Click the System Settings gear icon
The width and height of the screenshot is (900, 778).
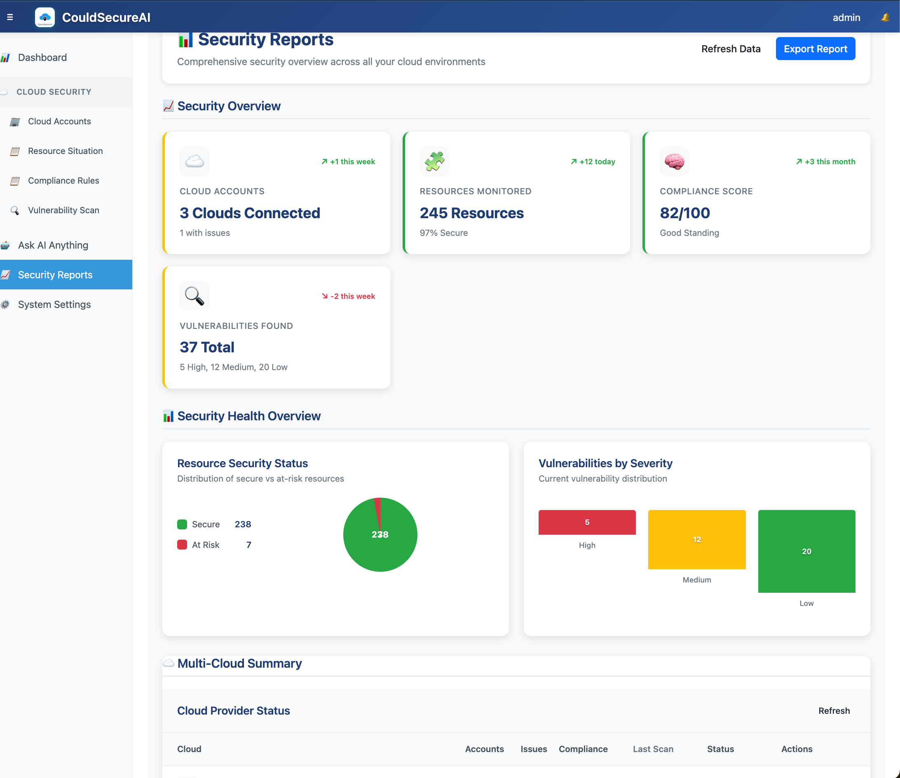click(x=5, y=304)
